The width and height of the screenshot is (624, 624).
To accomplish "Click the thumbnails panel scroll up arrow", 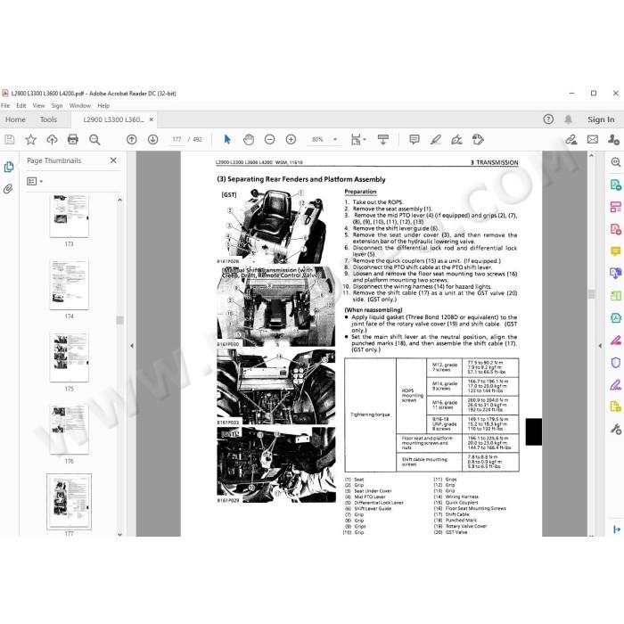I will 119,200.
